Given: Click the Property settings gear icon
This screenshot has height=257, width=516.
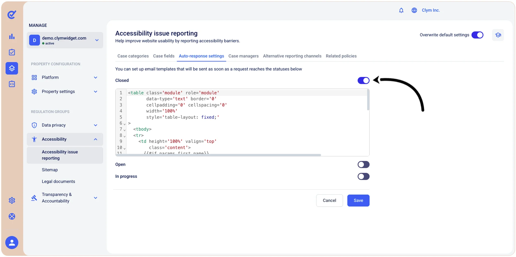Looking at the screenshot, I should [34, 91].
